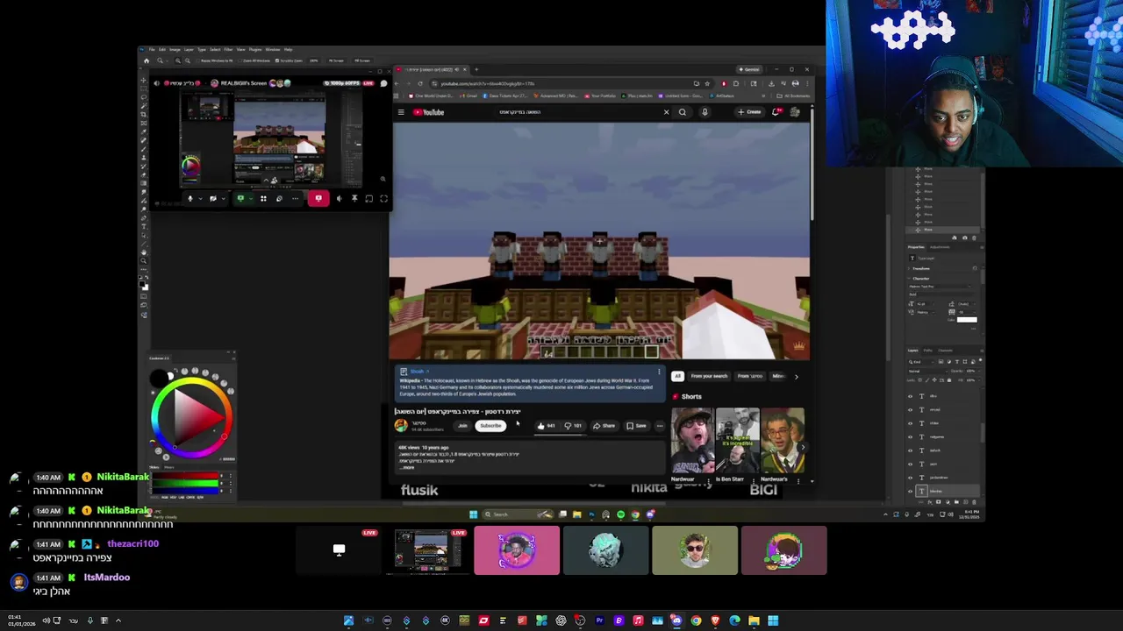Open the YouTube hamburger guide menu

tap(401, 112)
